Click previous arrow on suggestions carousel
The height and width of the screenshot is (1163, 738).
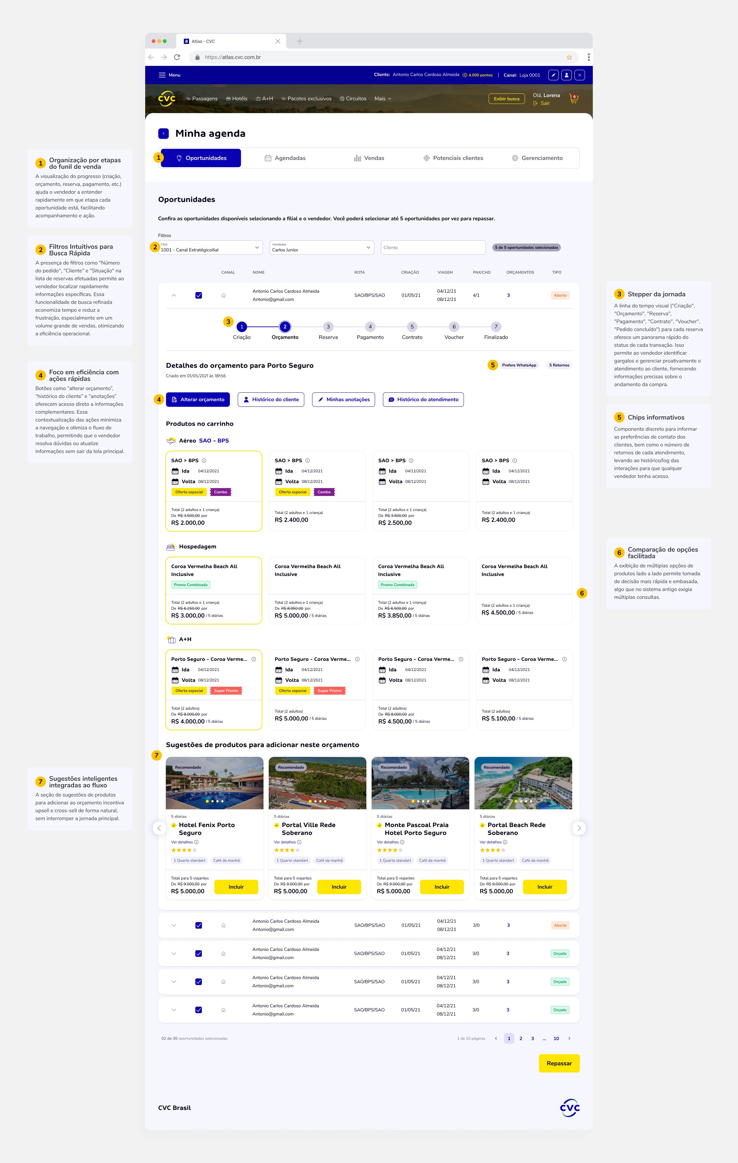pos(159,828)
